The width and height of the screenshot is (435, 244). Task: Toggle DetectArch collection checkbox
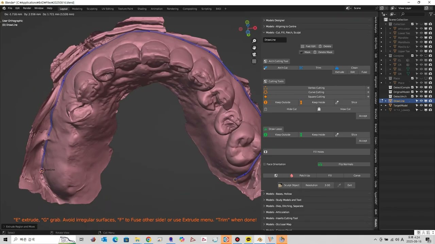412,96
